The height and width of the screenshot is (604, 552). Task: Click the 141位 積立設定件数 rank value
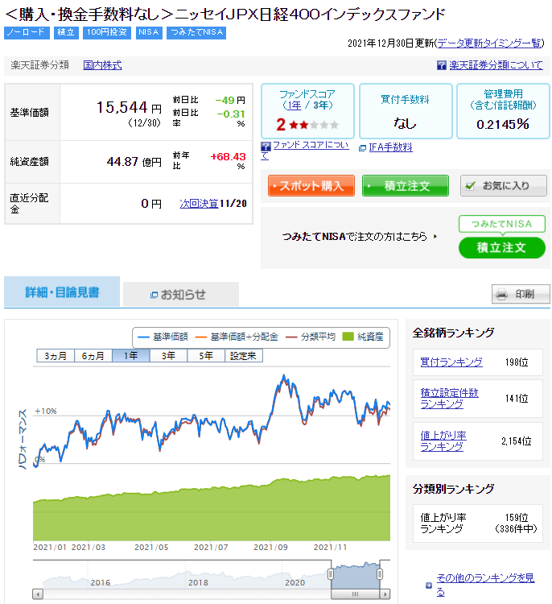pyautogui.click(x=517, y=399)
